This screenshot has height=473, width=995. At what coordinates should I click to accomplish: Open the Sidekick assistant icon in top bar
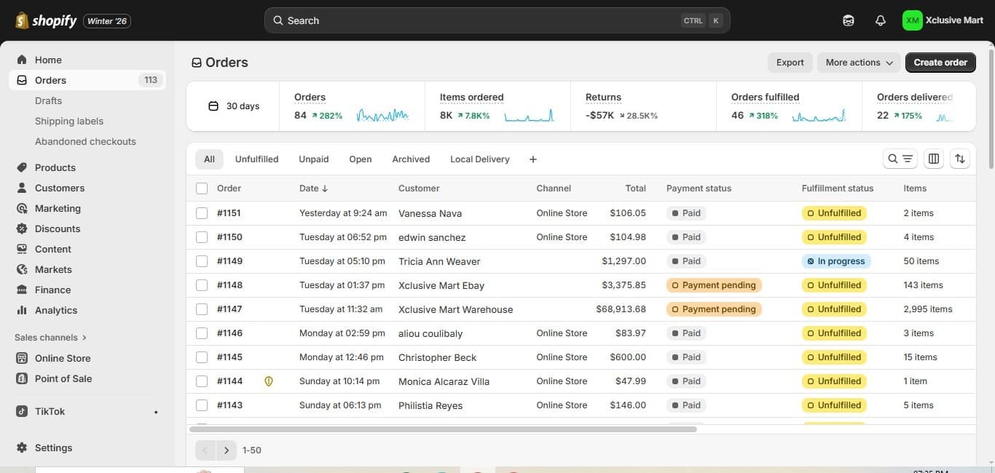848,20
